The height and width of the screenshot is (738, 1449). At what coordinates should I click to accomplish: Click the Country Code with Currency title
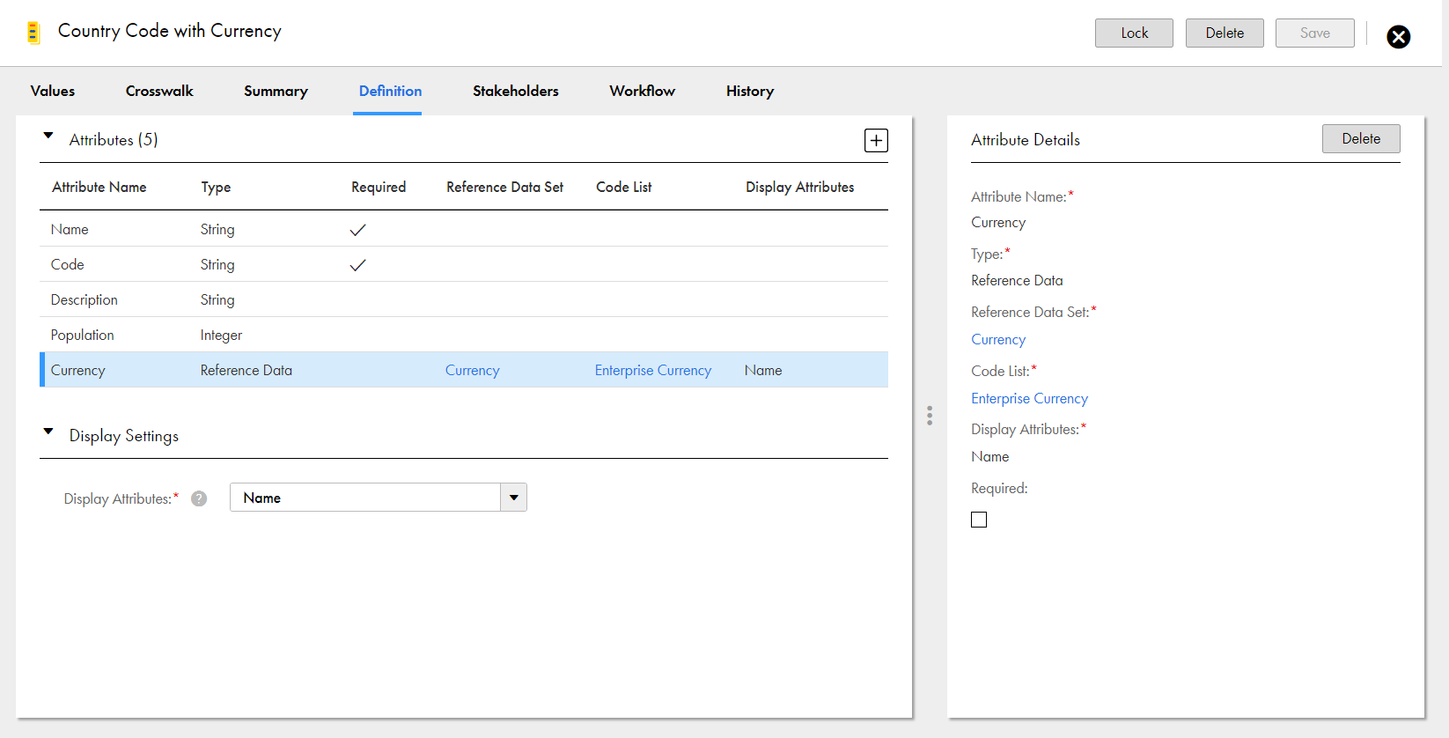(169, 31)
